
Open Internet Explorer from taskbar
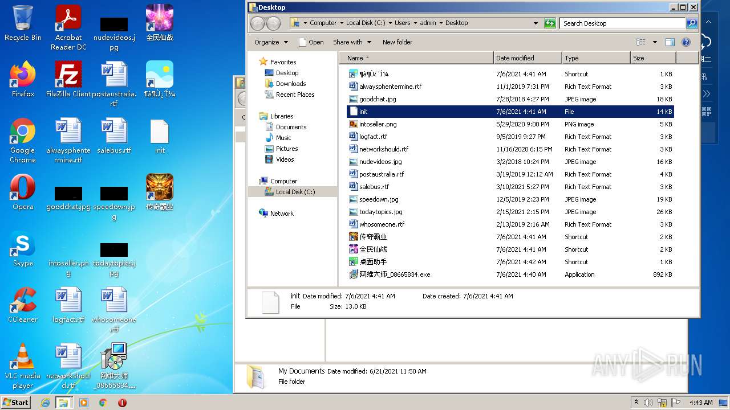coord(45,403)
